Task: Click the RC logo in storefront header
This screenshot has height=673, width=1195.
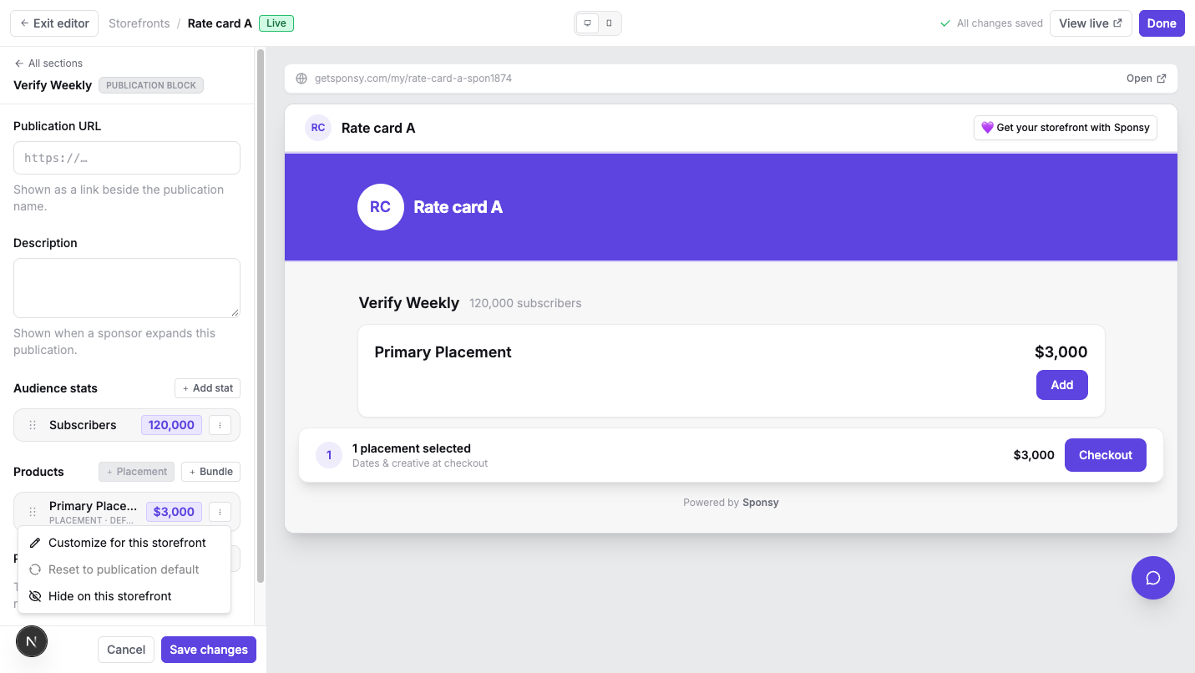Action: pyautogui.click(x=318, y=128)
